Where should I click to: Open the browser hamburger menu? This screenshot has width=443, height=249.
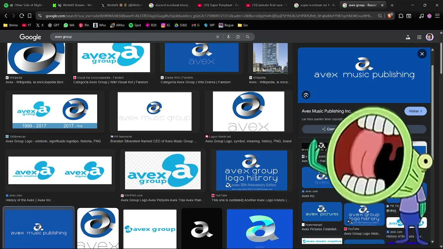point(437,16)
